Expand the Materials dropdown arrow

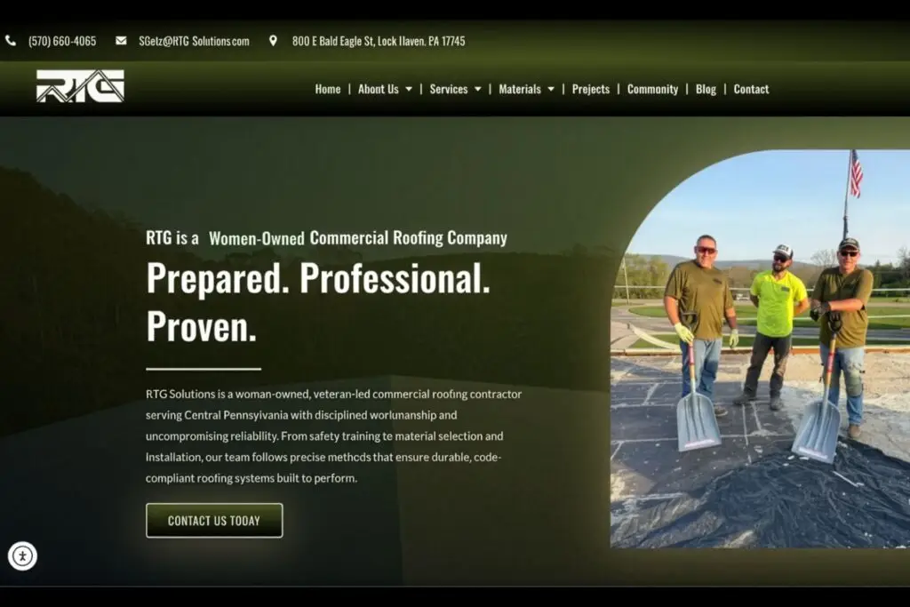[x=551, y=90]
